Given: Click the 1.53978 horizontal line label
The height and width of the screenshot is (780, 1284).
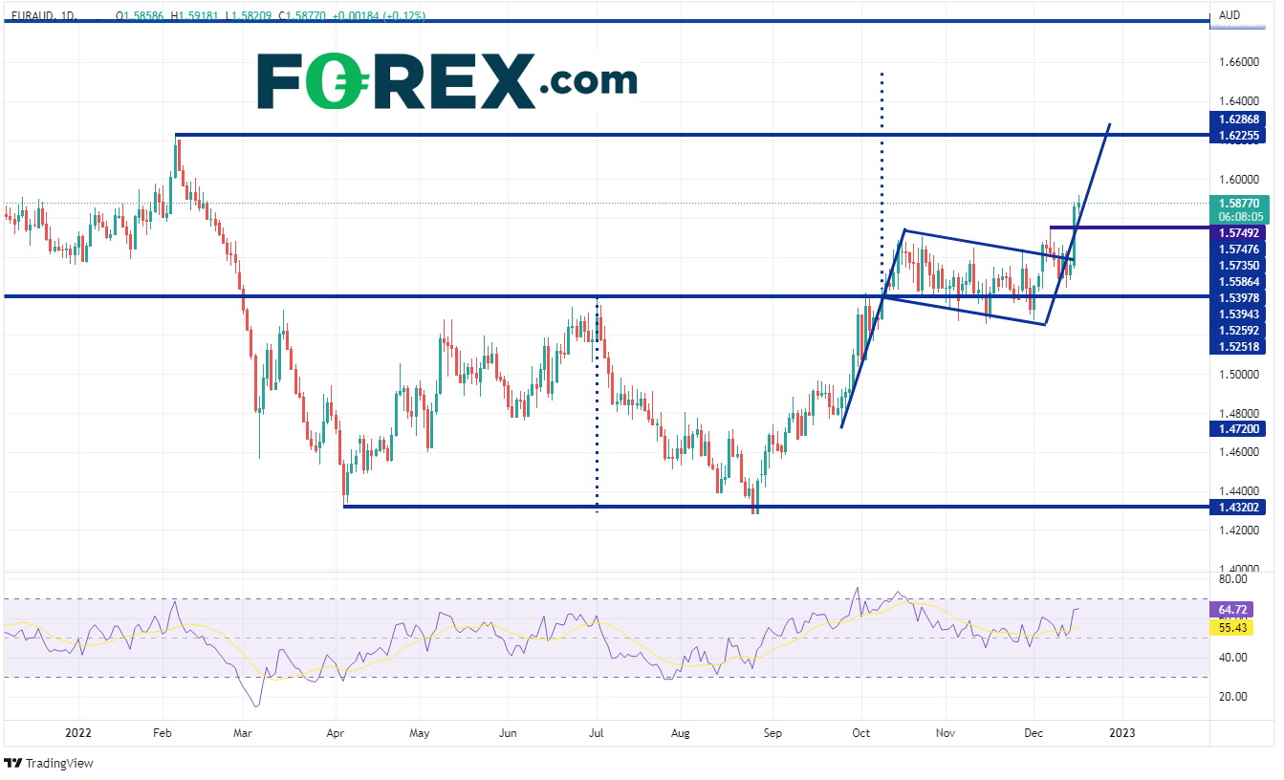Looking at the screenshot, I should [x=1238, y=297].
